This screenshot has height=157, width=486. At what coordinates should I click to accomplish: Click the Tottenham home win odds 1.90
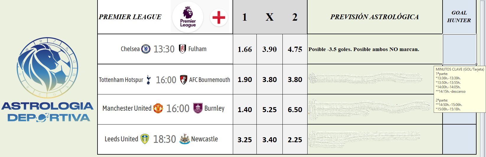[x=245, y=80]
